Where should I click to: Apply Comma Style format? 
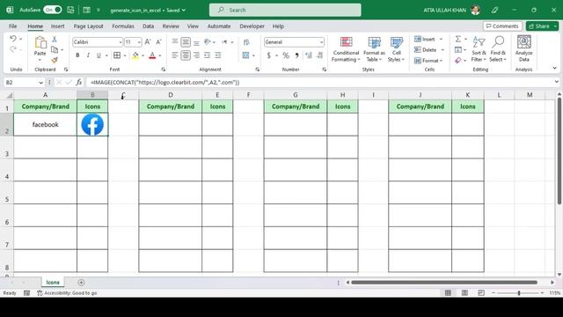coord(296,55)
